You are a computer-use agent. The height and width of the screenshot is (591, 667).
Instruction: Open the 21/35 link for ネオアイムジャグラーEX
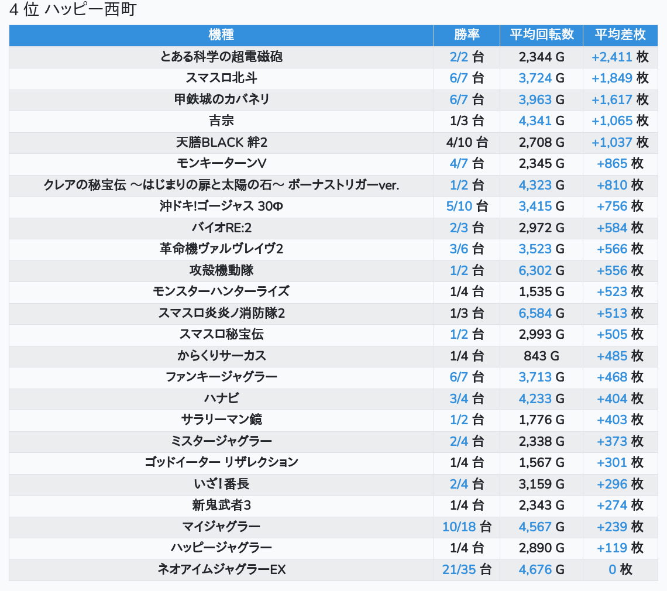459,569
